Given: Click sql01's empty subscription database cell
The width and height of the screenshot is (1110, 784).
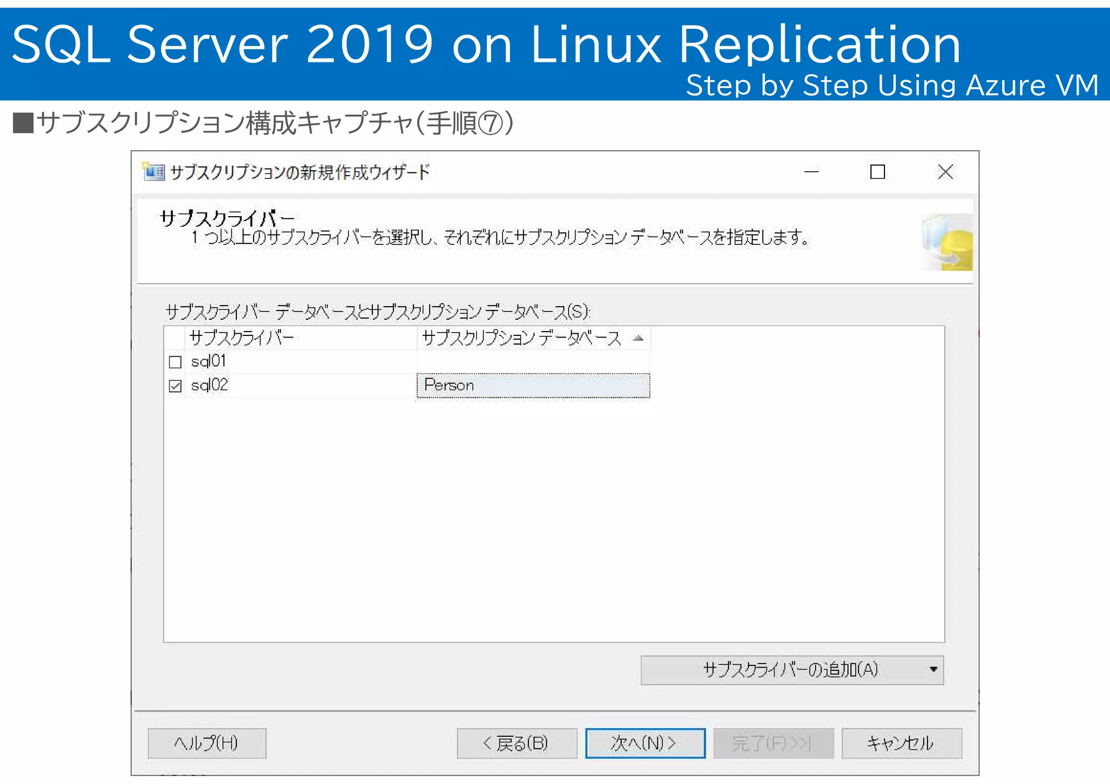Looking at the screenshot, I should point(533,362).
